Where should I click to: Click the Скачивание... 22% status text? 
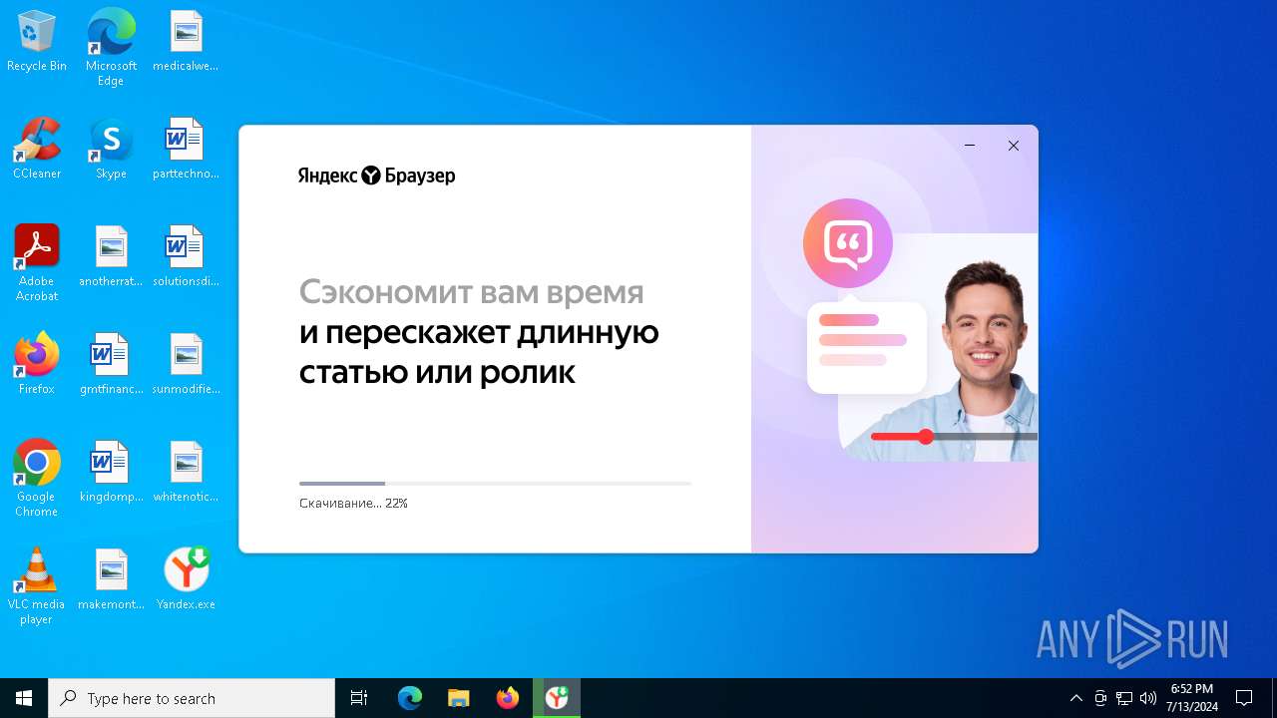pyautogui.click(x=353, y=504)
